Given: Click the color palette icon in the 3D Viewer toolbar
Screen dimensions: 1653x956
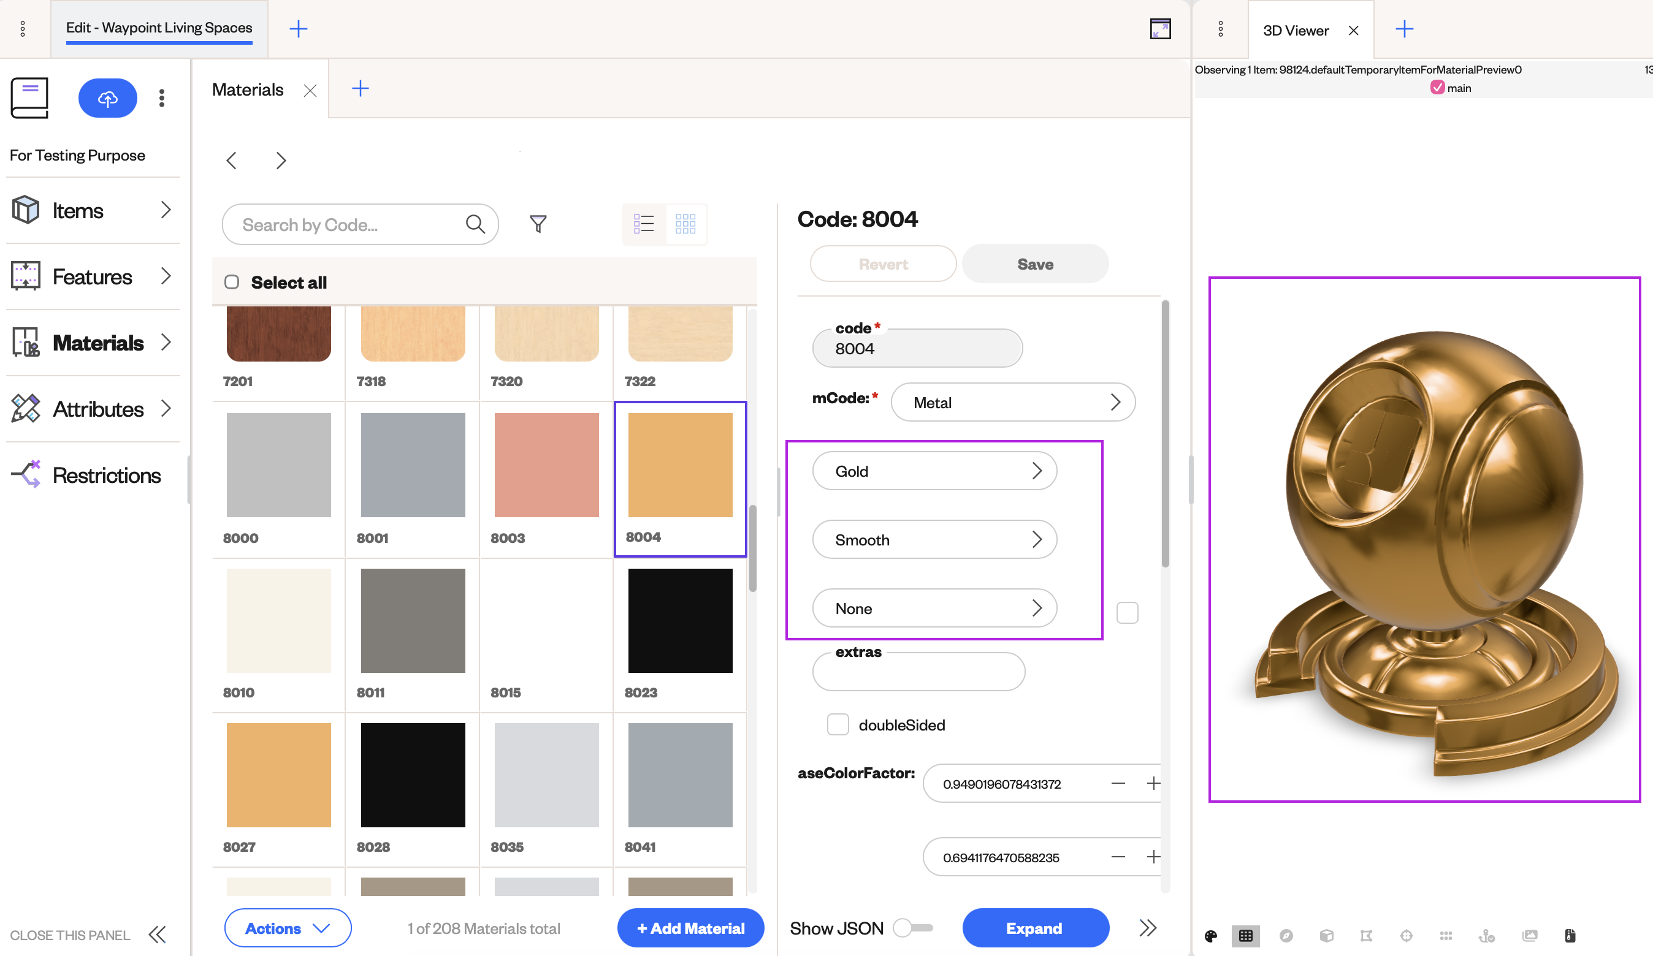Looking at the screenshot, I should pyautogui.click(x=1211, y=936).
